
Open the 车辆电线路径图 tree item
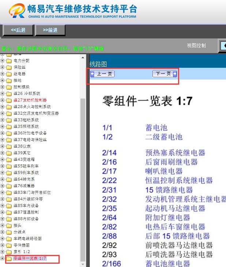27,238
